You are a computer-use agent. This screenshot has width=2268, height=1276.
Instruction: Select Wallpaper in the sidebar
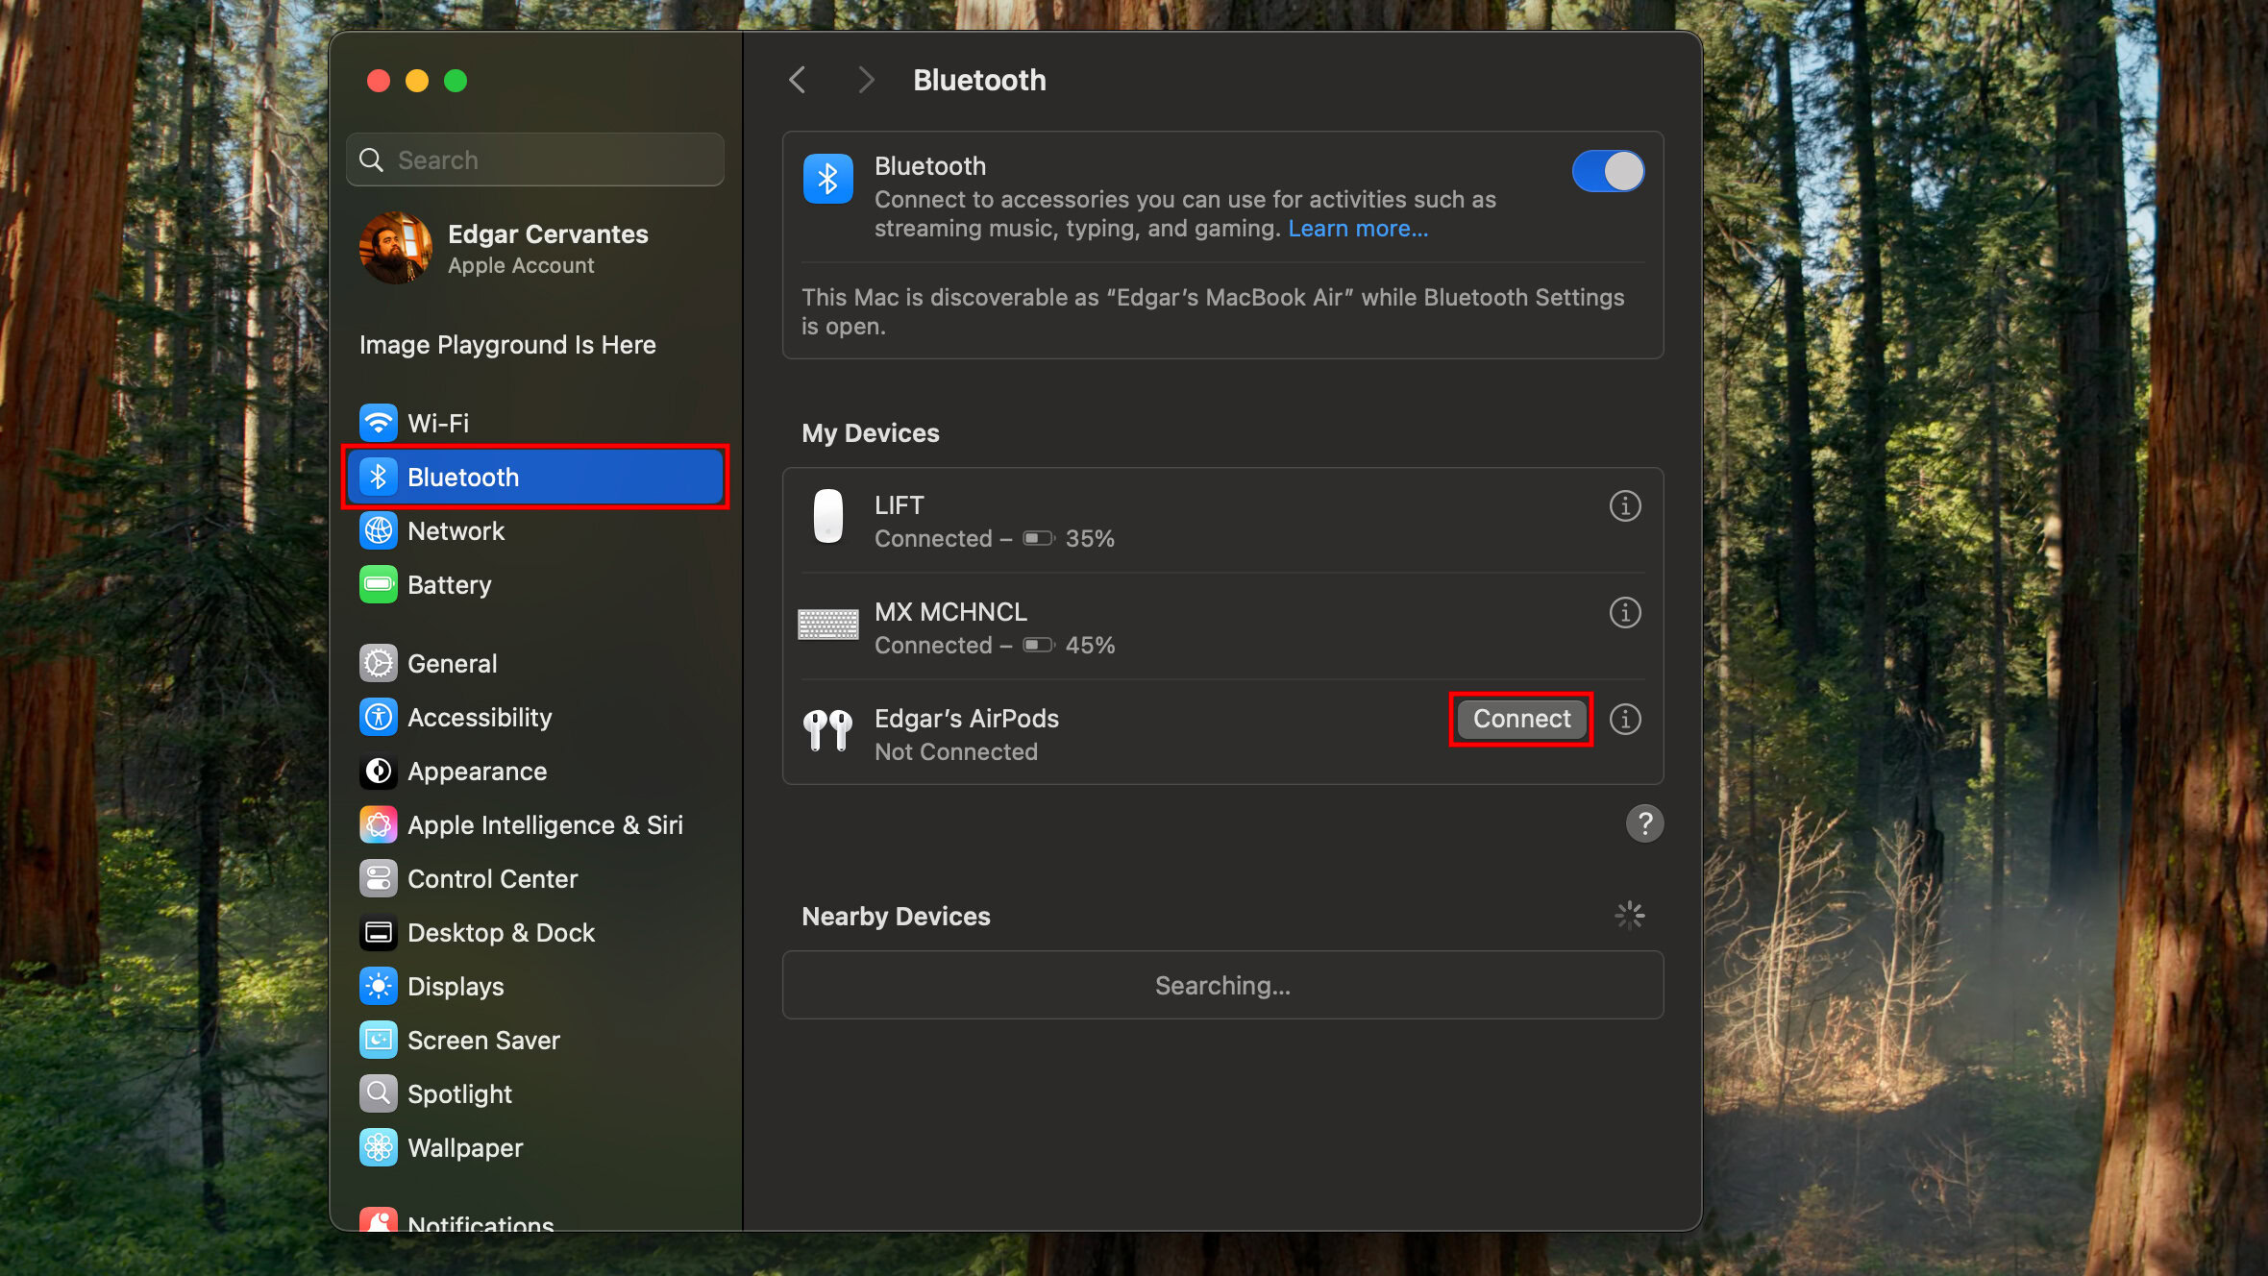click(464, 1148)
